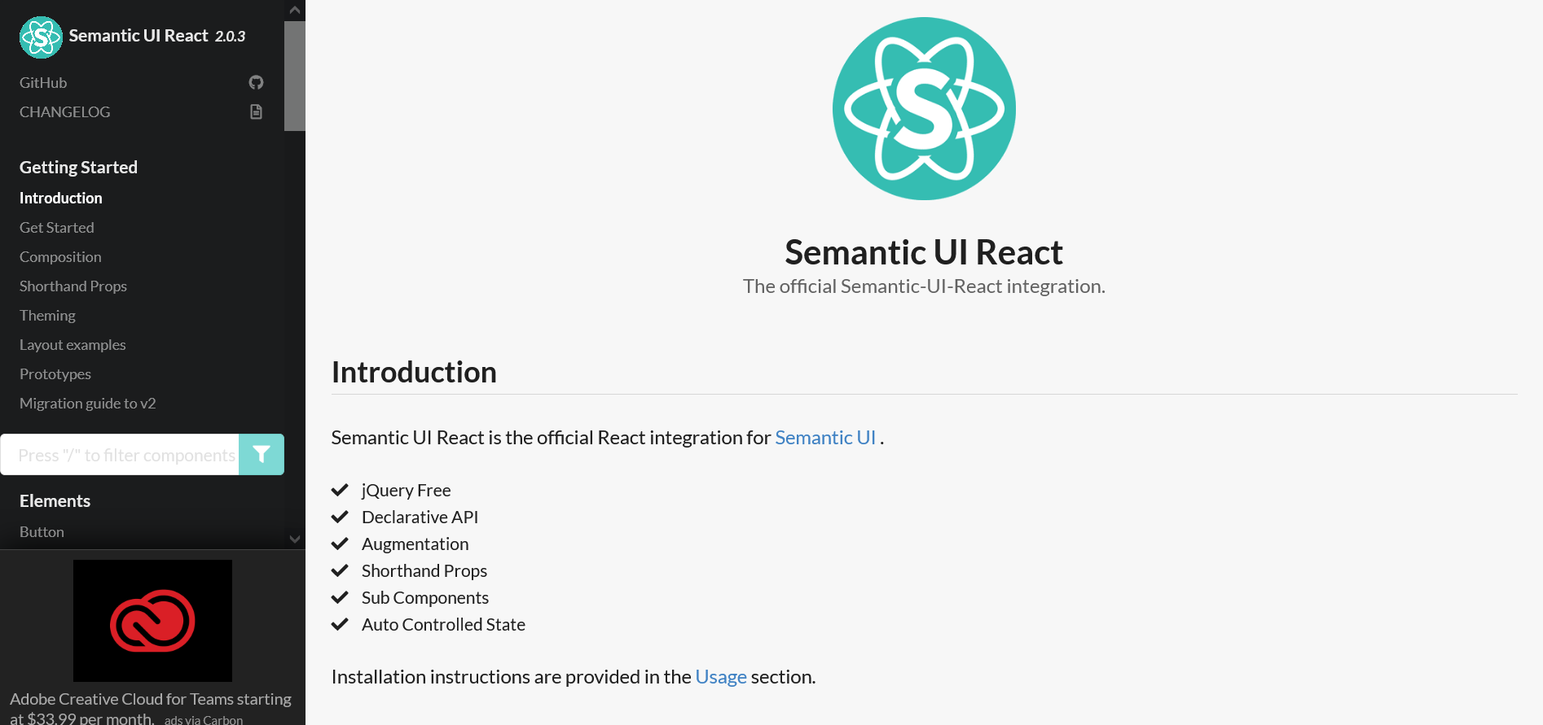The height and width of the screenshot is (725, 1543).
Task: Collapse the sidebar with the down chevron
Action: point(294,539)
